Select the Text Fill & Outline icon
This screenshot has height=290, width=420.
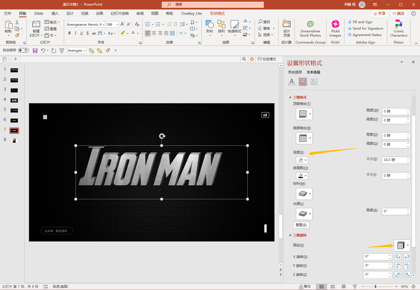[292, 81]
